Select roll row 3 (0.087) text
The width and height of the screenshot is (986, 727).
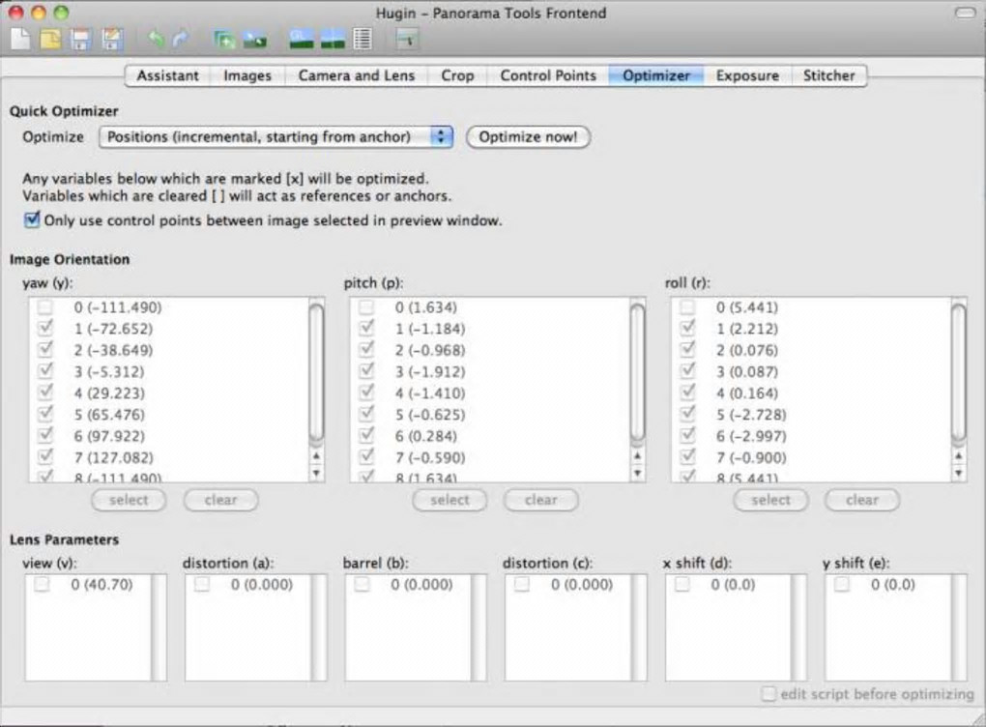tap(747, 371)
